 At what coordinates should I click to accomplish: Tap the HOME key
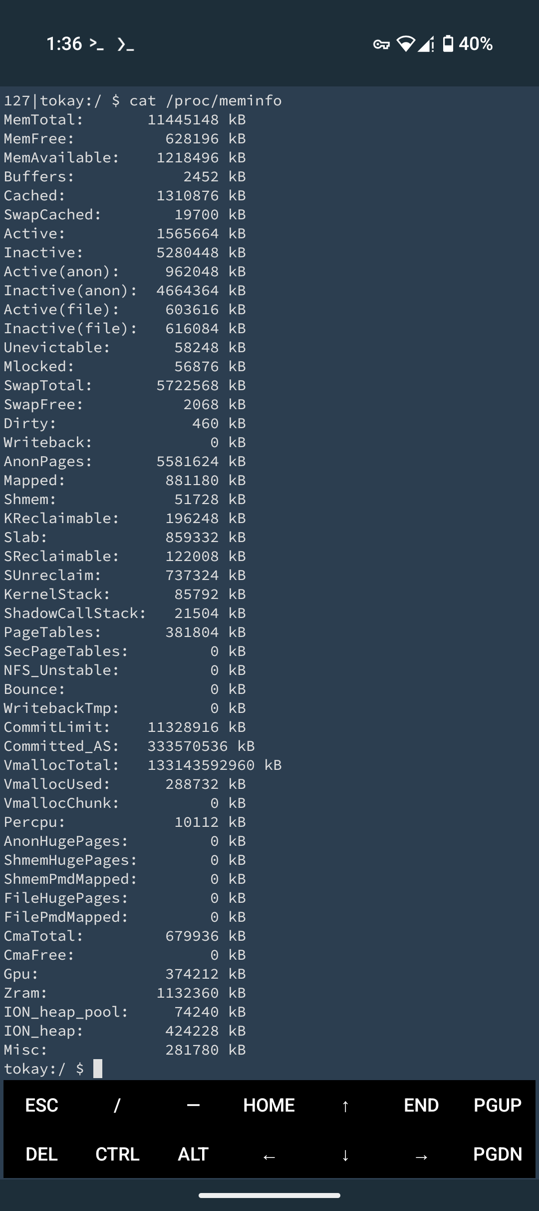(269, 1105)
